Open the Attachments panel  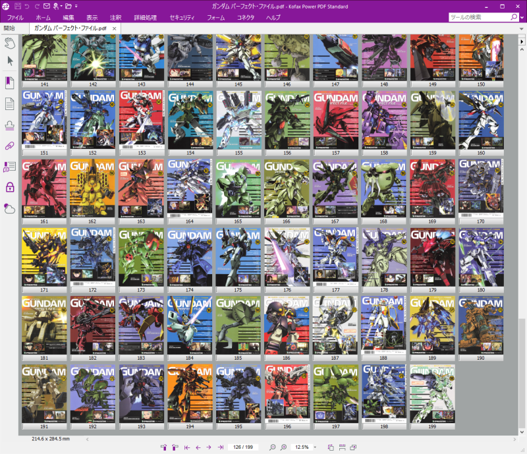(x=8, y=147)
